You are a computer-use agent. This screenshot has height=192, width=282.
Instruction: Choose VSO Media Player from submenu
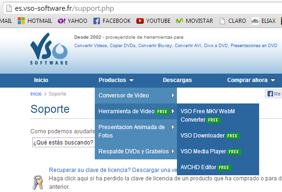coord(218,151)
